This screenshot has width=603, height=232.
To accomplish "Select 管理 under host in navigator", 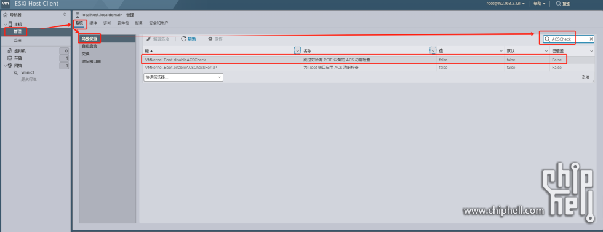I will 18,31.
